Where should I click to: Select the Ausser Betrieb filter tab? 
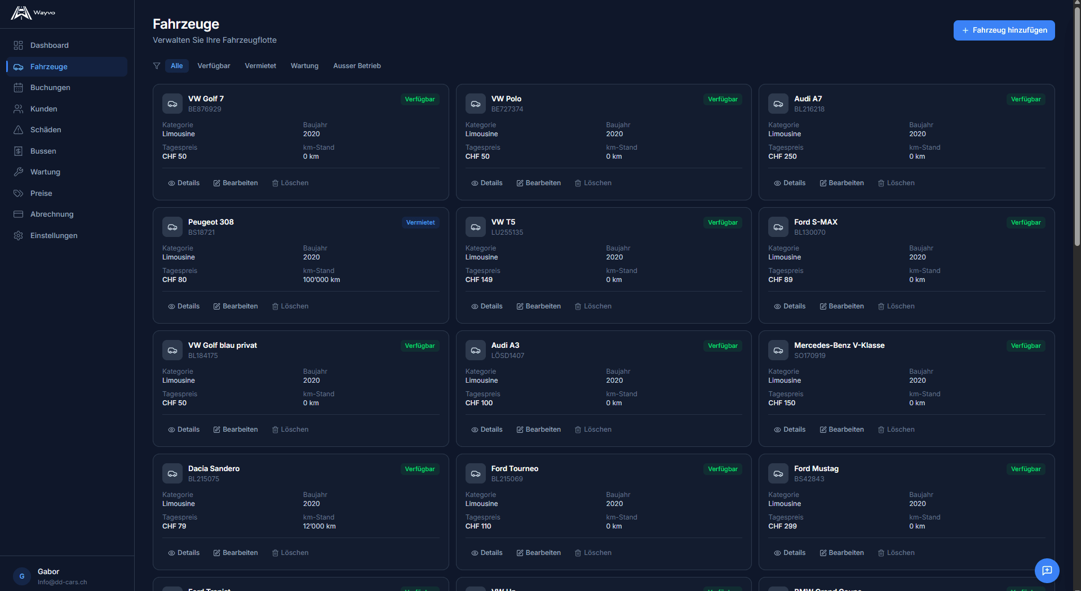pyautogui.click(x=357, y=66)
